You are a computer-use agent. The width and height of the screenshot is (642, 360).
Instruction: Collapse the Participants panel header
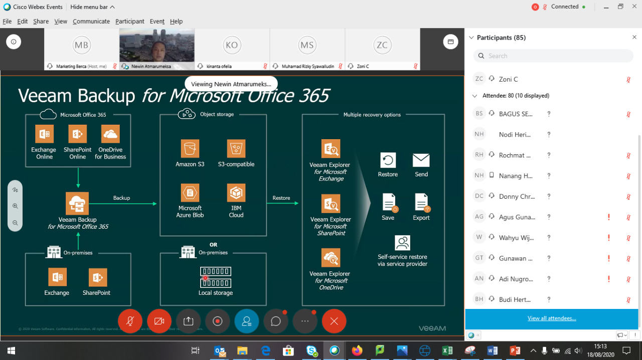pyautogui.click(x=471, y=38)
